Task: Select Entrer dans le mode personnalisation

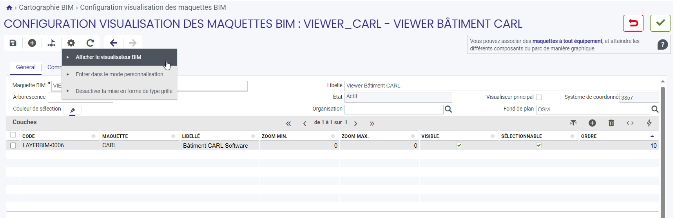Action: 119,74
